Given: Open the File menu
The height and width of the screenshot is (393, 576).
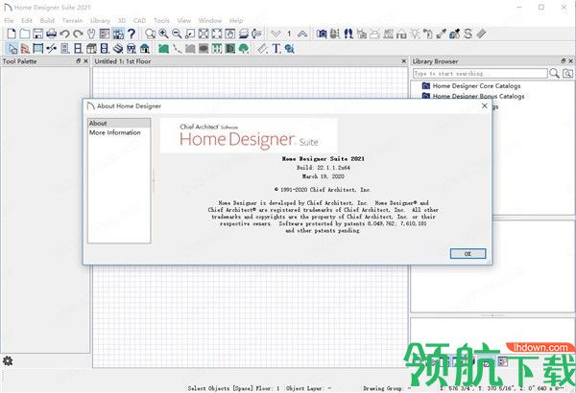Looking at the screenshot, I should 9,20.
